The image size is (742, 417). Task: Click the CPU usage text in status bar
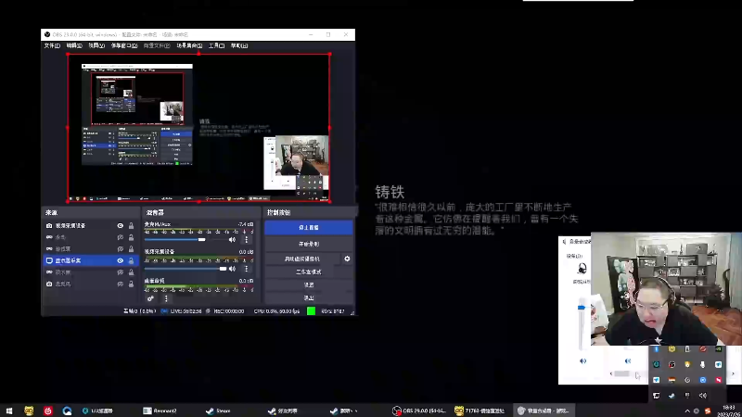pyautogui.click(x=276, y=311)
